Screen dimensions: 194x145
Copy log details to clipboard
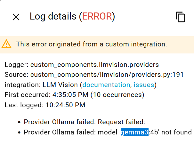[180, 17]
